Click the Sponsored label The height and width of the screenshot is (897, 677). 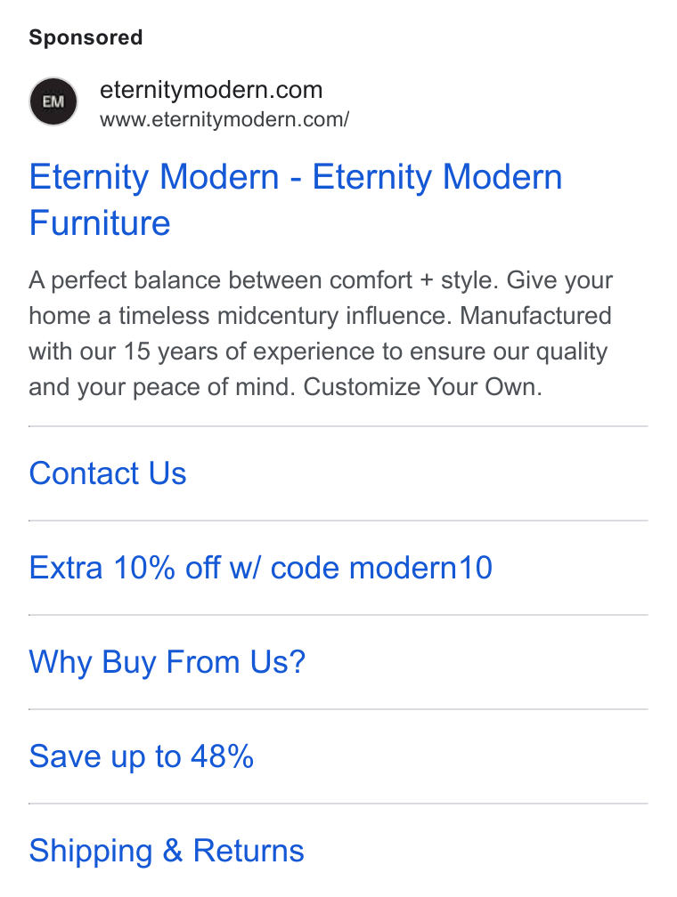pyautogui.click(x=86, y=37)
